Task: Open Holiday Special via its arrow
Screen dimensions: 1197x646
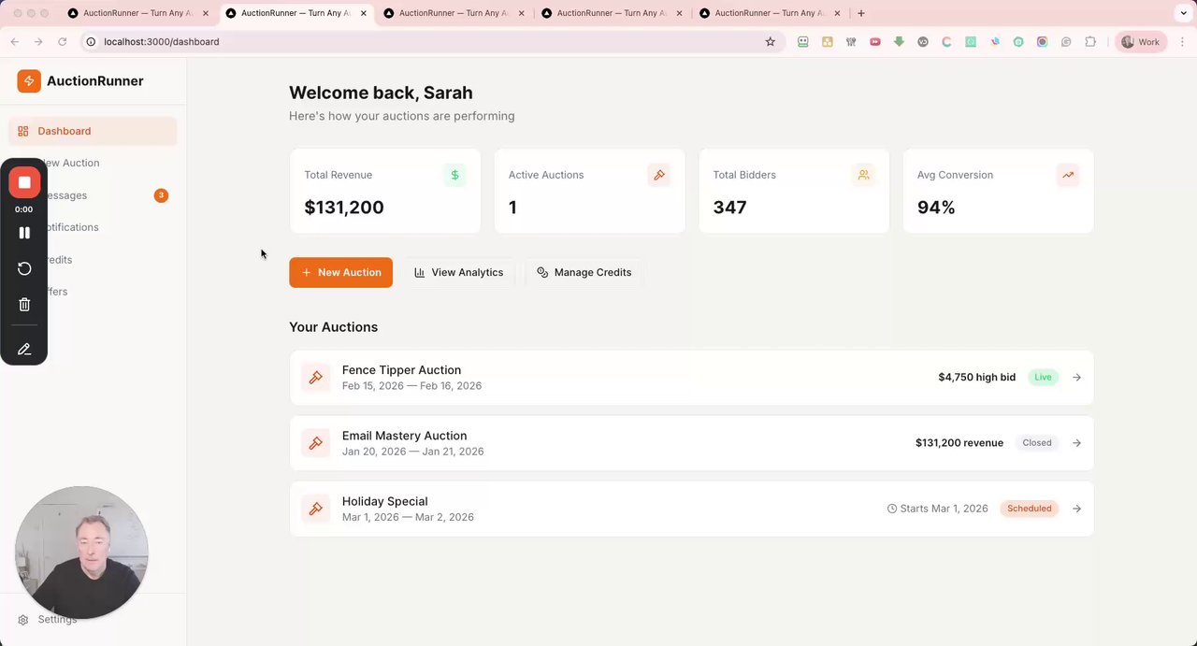Action: (x=1076, y=509)
